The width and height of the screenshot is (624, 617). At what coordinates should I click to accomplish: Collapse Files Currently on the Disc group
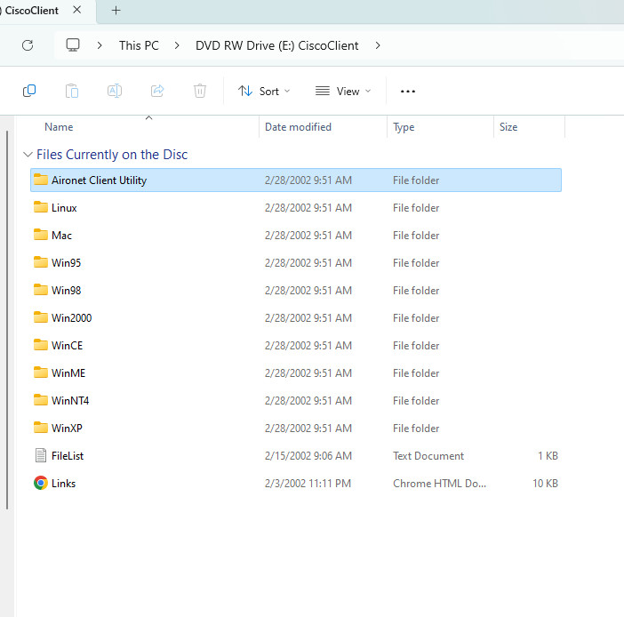[x=28, y=155]
